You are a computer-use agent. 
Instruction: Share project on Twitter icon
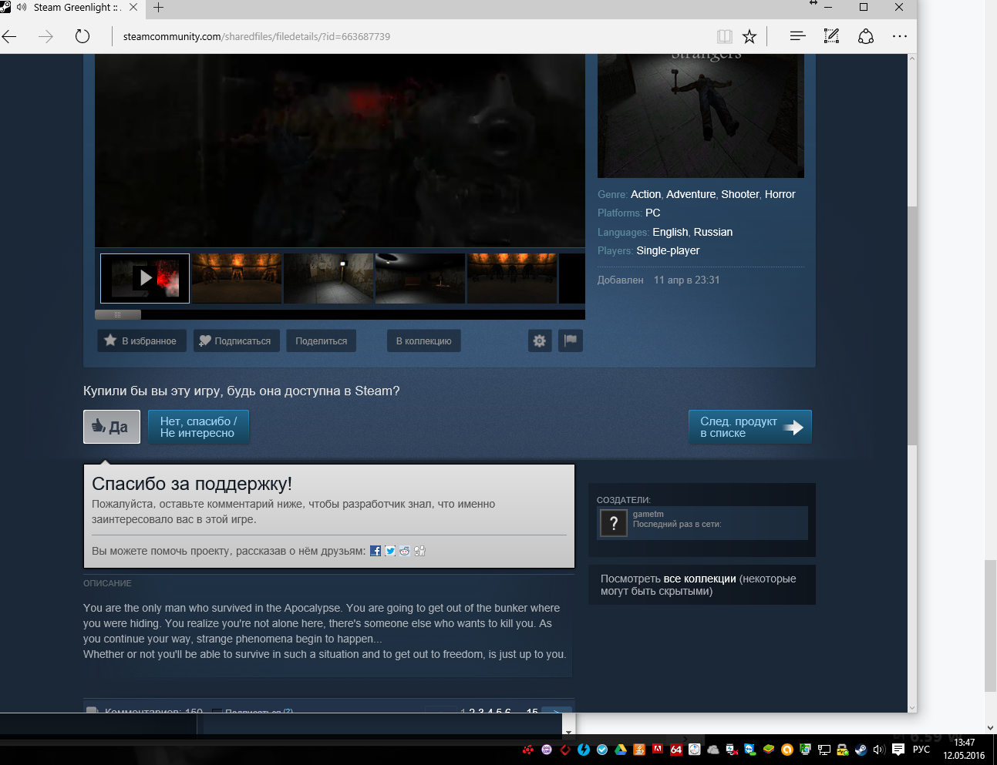390,551
